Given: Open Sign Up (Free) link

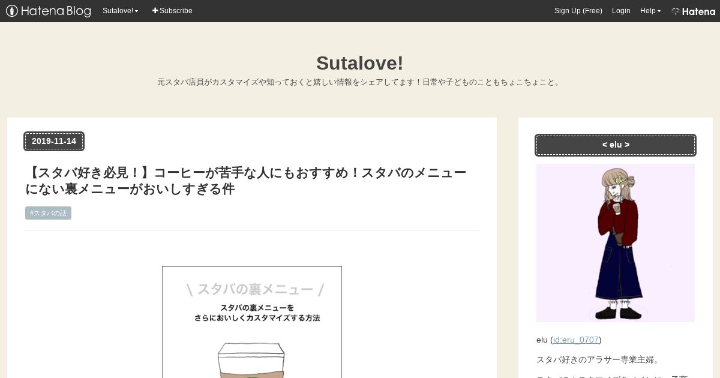Looking at the screenshot, I should (578, 11).
